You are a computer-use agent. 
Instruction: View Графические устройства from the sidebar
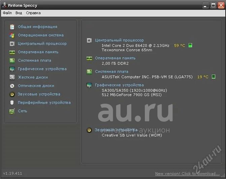click(42, 69)
